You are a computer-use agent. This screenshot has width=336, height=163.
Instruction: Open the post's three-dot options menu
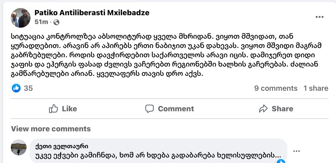pos(320,17)
